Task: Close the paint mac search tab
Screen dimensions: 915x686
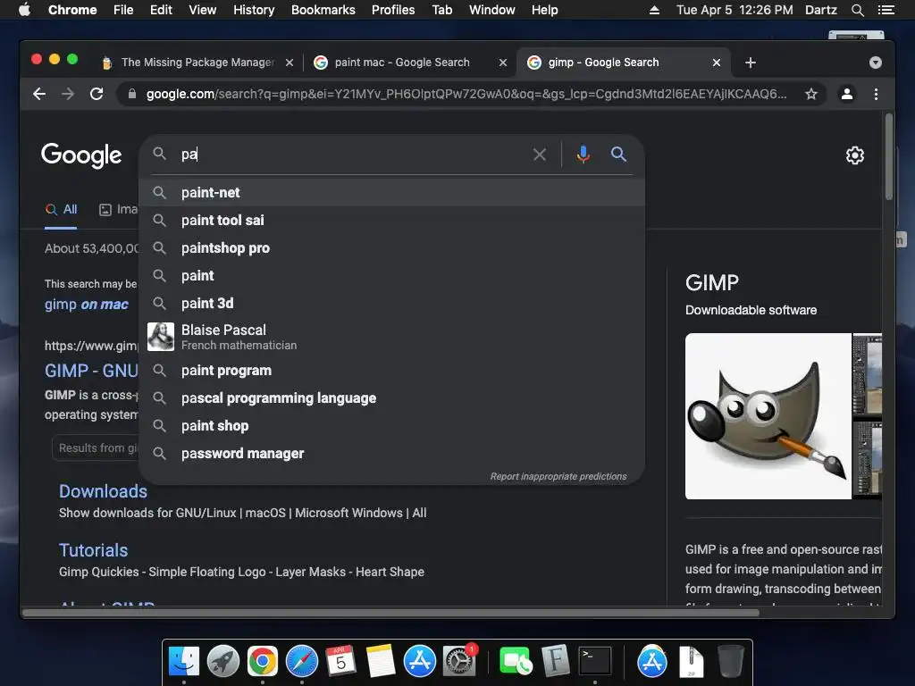Action: [503, 63]
